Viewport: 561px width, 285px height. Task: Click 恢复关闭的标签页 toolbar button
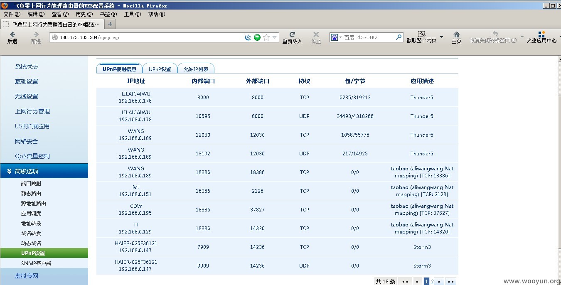(x=493, y=37)
